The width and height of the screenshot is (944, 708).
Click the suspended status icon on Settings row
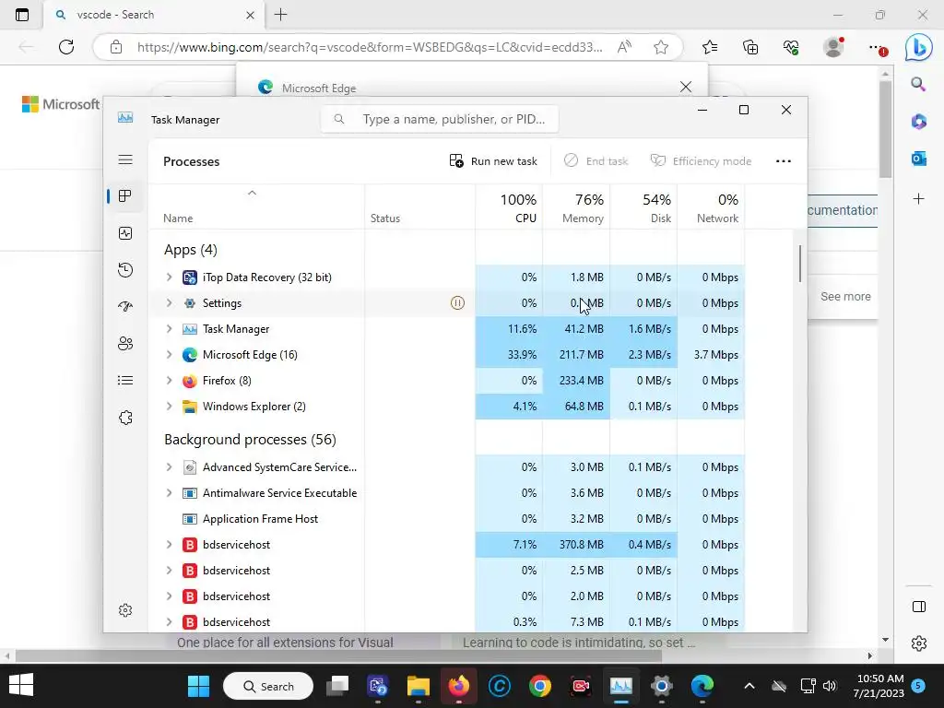[457, 302]
